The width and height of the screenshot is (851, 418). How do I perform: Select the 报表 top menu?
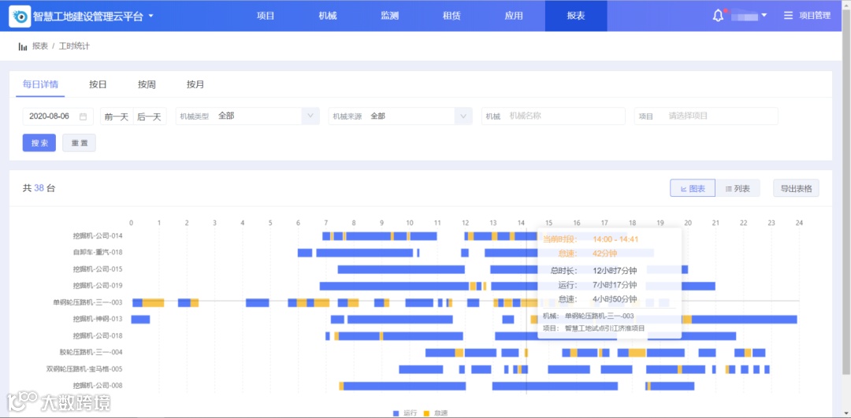(x=576, y=16)
